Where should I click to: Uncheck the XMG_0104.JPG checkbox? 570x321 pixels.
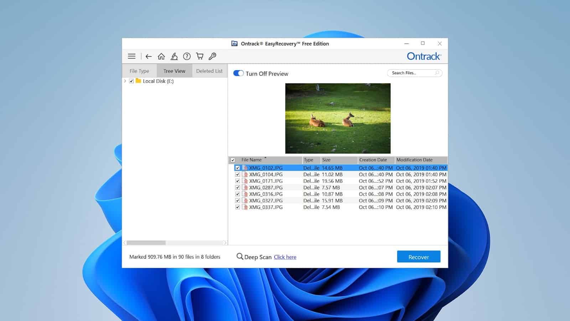pyautogui.click(x=238, y=174)
